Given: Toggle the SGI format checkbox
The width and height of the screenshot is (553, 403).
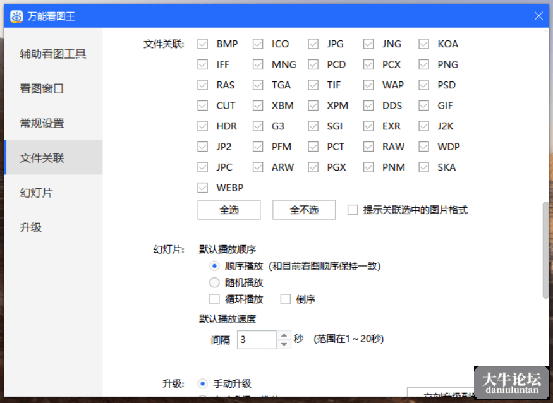Looking at the screenshot, I should pyautogui.click(x=313, y=126).
